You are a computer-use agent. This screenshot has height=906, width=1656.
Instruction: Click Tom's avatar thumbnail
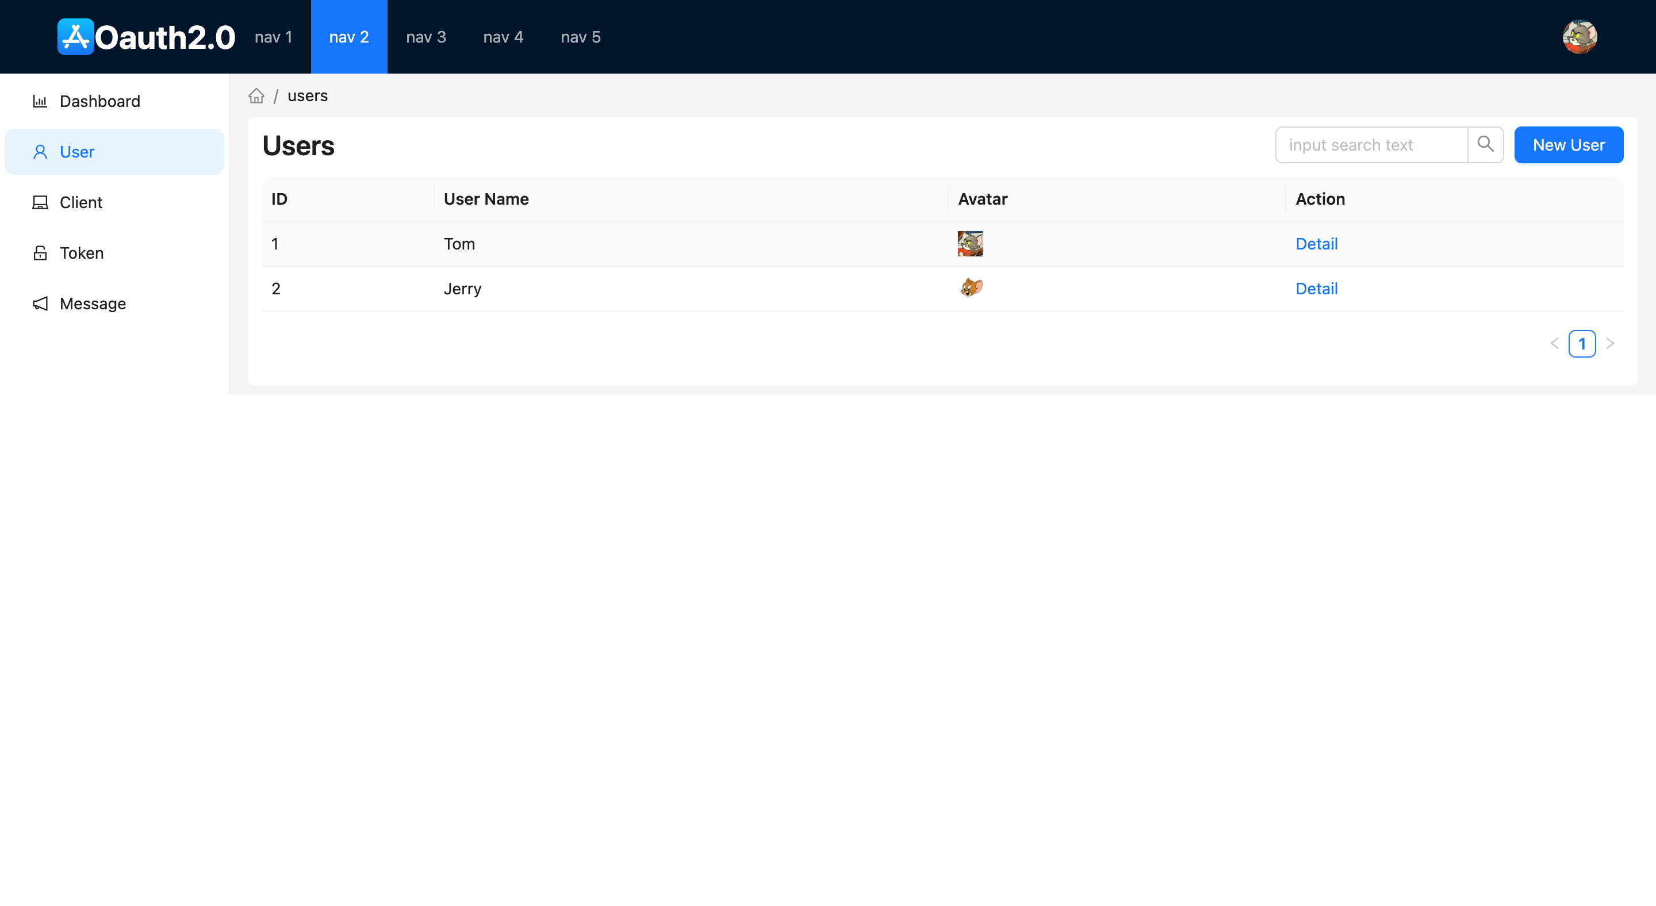[x=971, y=243]
